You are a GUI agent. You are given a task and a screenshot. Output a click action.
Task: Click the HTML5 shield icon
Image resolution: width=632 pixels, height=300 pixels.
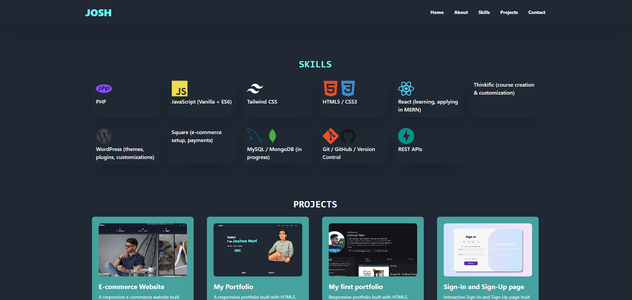tap(330, 88)
